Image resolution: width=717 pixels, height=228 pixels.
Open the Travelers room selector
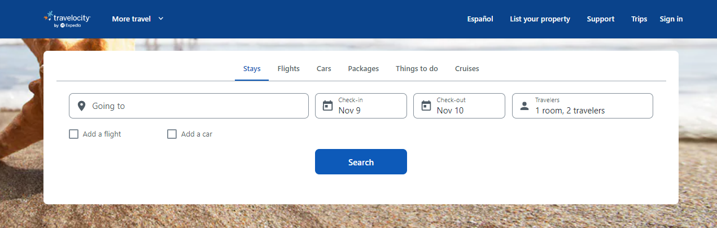582,106
